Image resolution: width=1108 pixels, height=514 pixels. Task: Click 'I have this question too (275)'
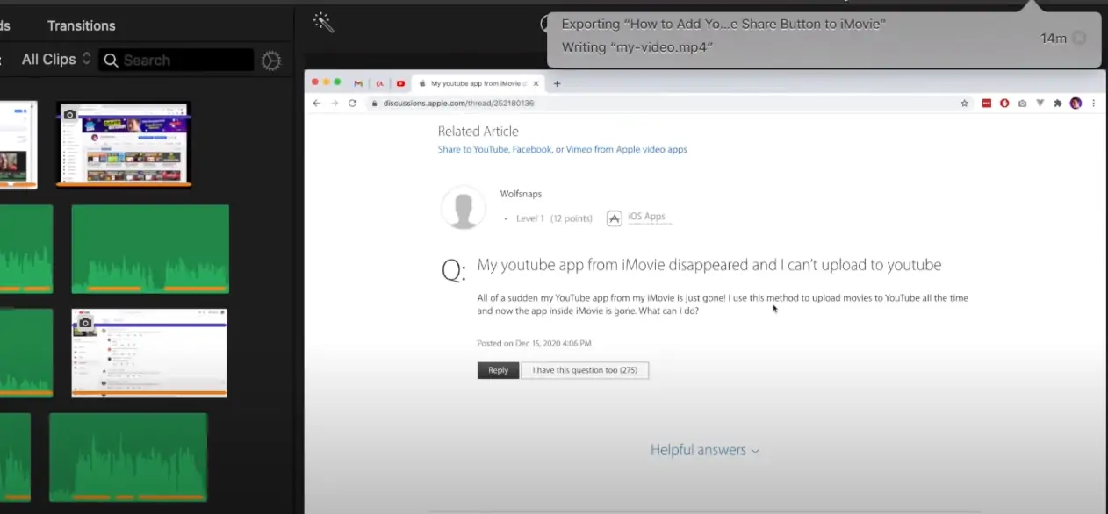(585, 370)
